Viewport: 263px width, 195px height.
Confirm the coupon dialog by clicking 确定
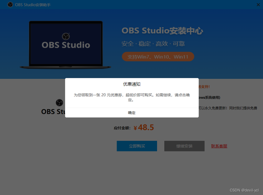131,113
